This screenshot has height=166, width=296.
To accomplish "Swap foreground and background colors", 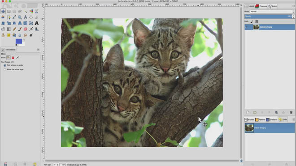I will coord(24,40).
